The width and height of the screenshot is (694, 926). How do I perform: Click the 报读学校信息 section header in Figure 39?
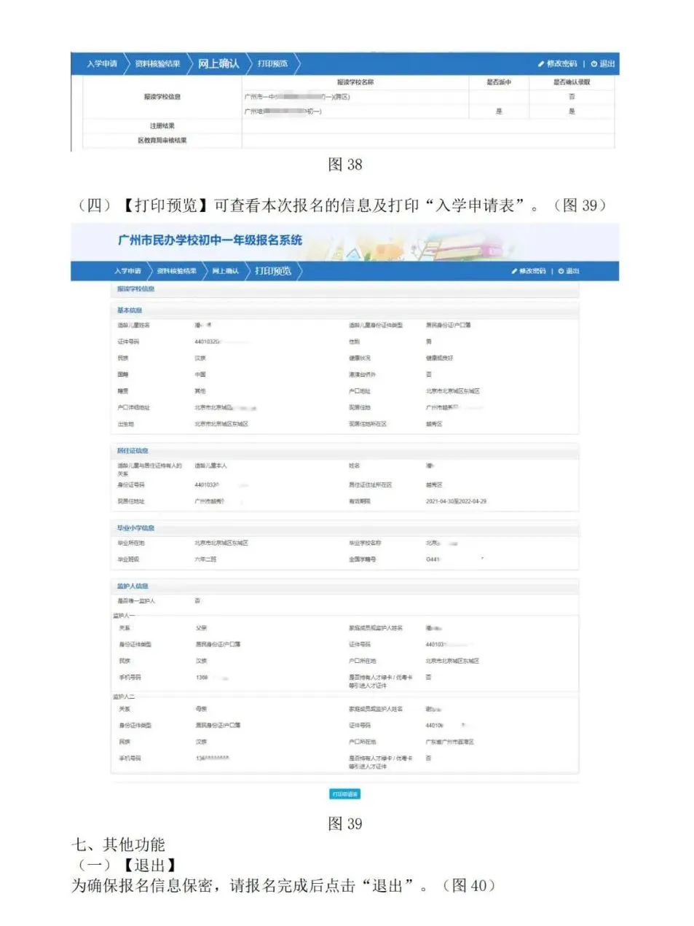pyautogui.click(x=136, y=289)
